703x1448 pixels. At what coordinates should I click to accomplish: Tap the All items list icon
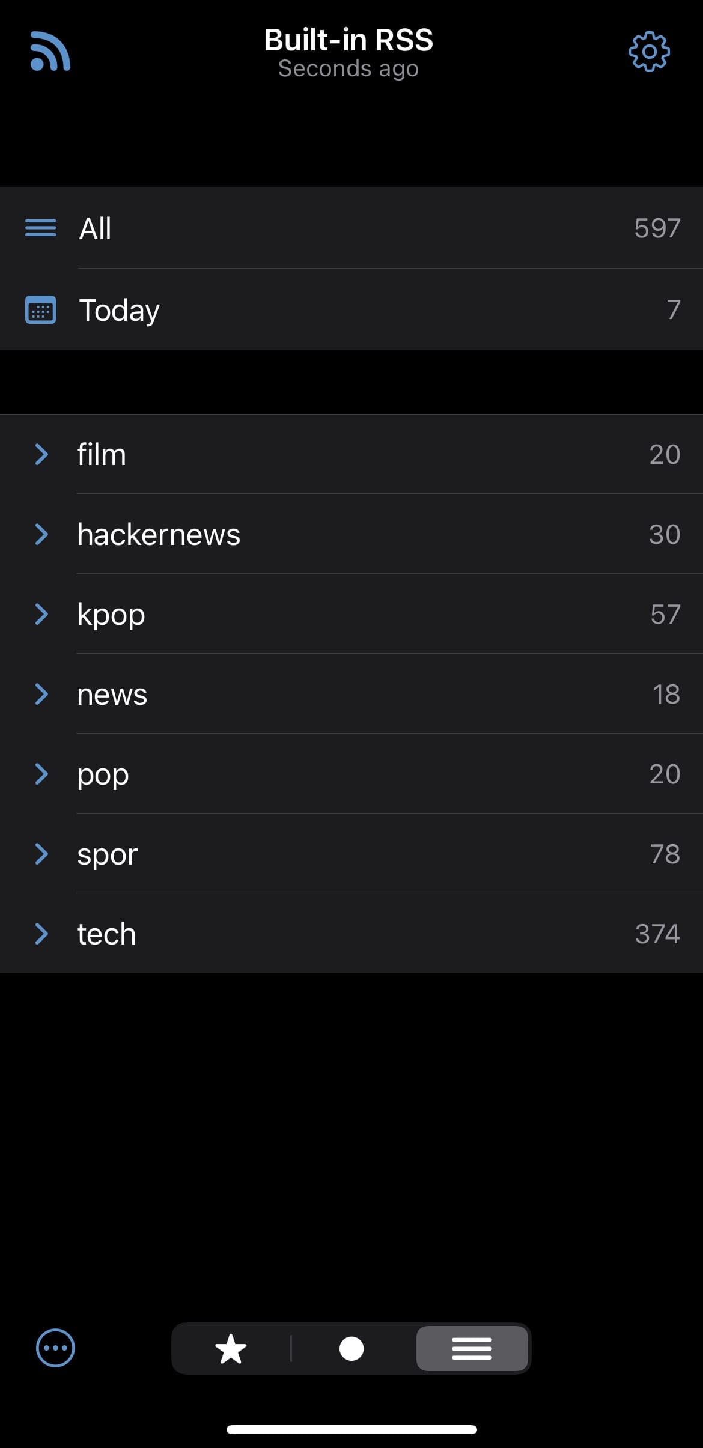point(41,228)
